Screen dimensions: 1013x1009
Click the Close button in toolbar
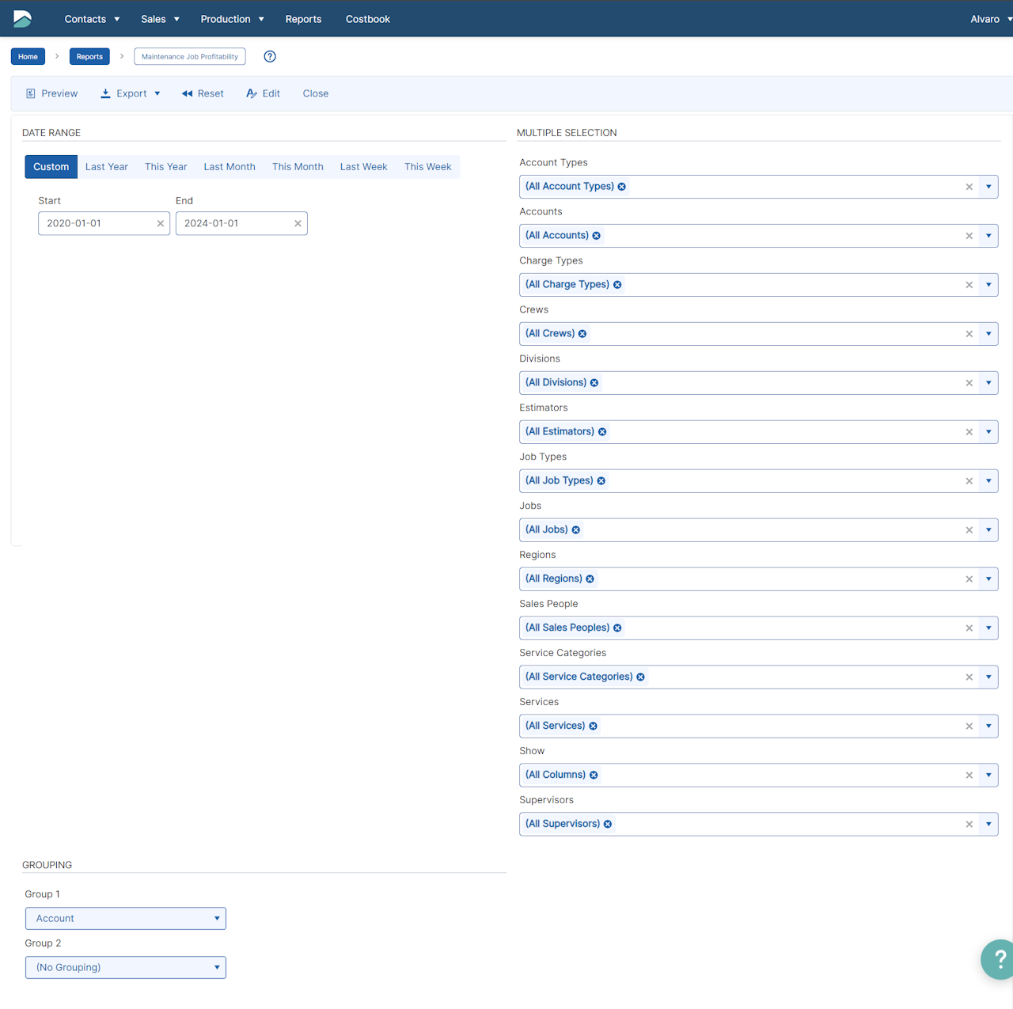click(x=316, y=93)
